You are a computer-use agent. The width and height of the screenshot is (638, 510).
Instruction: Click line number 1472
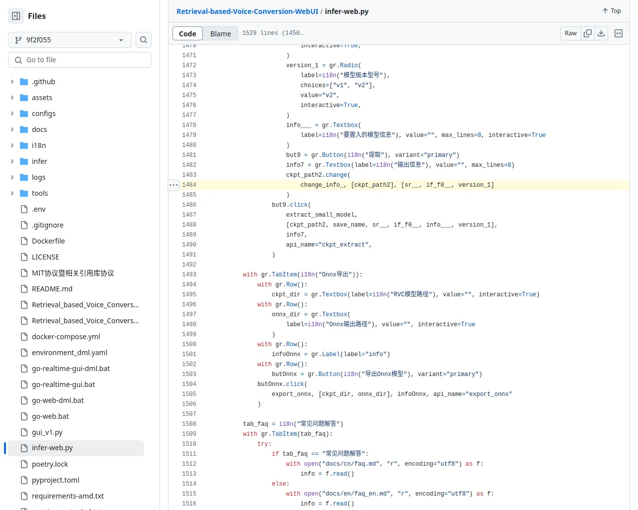(189, 65)
